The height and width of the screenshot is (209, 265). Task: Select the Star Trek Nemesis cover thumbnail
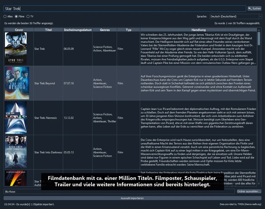[16, 118]
